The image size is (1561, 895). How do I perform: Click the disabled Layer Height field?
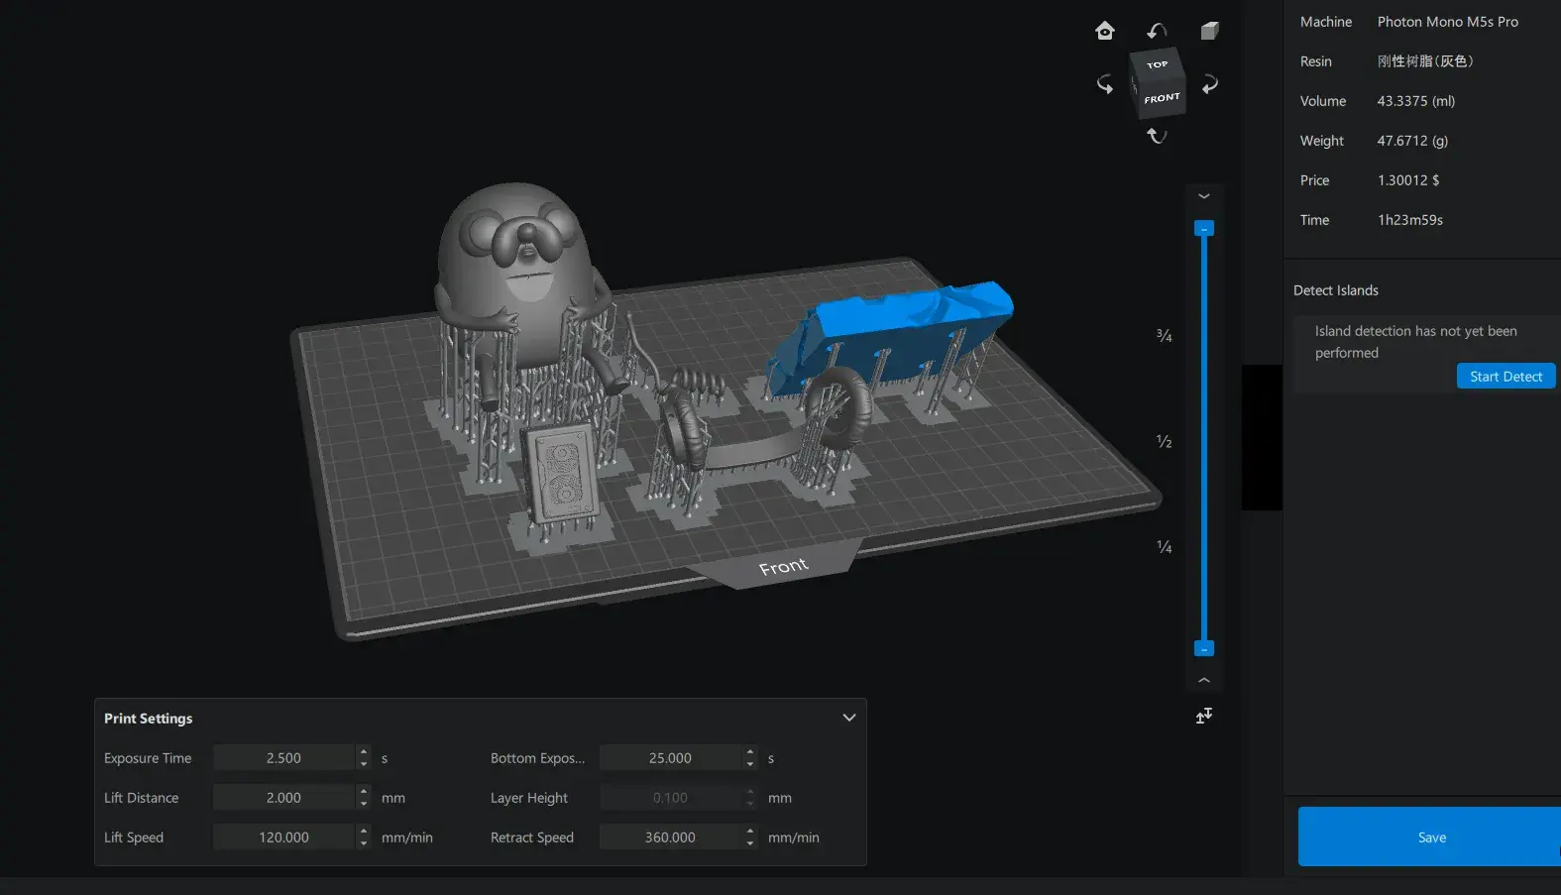click(x=670, y=798)
